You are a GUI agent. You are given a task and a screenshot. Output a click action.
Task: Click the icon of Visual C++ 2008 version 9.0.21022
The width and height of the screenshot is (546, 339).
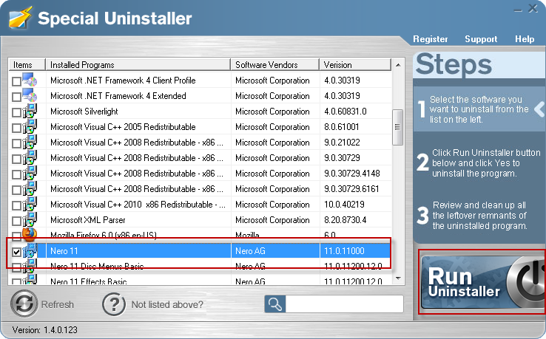pyautogui.click(x=30, y=143)
